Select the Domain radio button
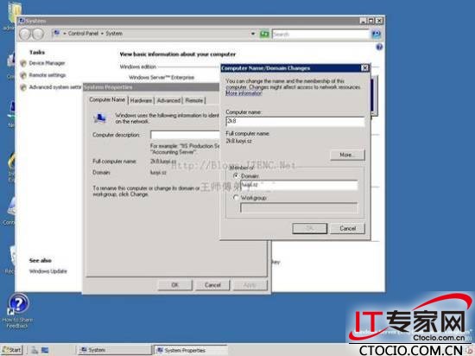 tap(236, 175)
